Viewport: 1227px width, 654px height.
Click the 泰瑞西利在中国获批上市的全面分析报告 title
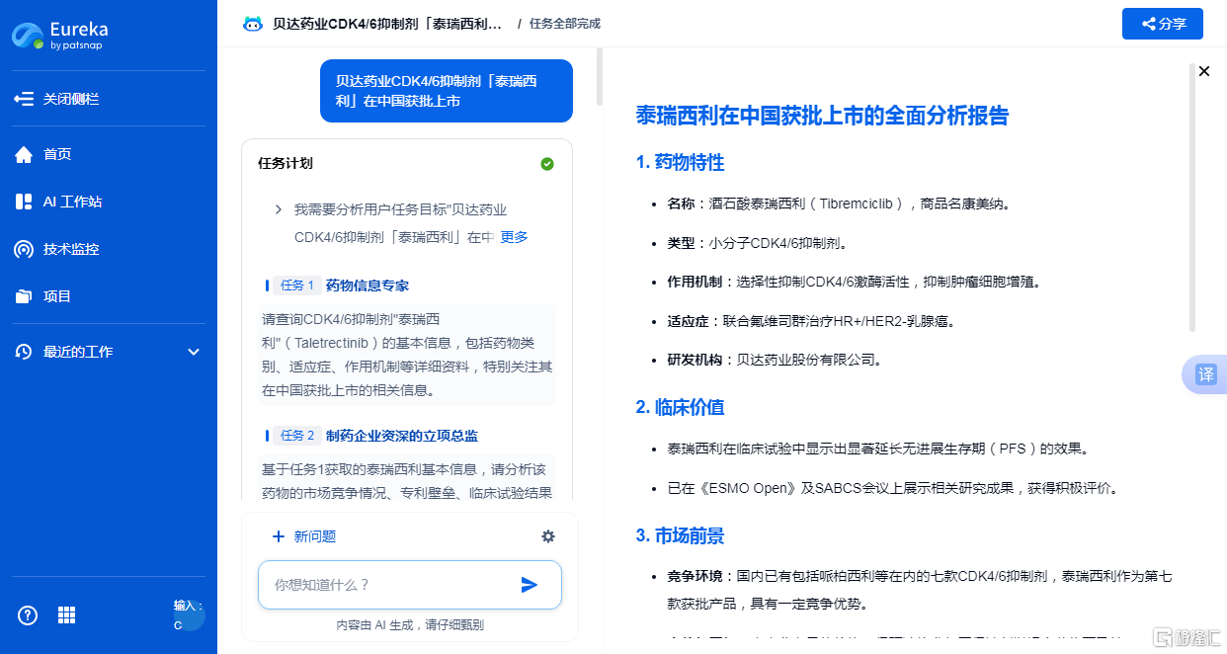[x=823, y=116]
